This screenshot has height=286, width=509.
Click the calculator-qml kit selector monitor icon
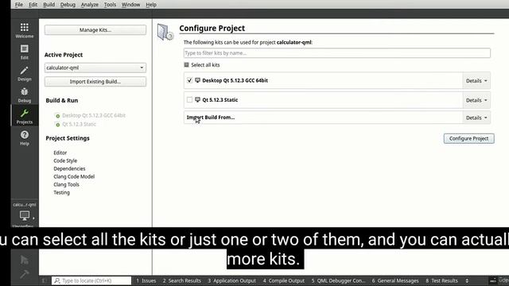[25, 215]
